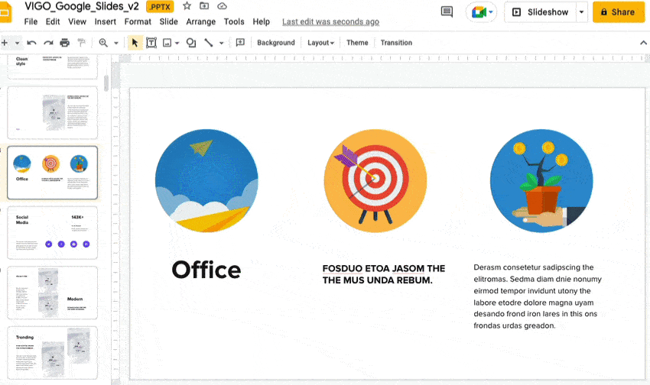The image size is (650, 385).
Task: Click the Print icon in toolbar
Action: click(65, 43)
